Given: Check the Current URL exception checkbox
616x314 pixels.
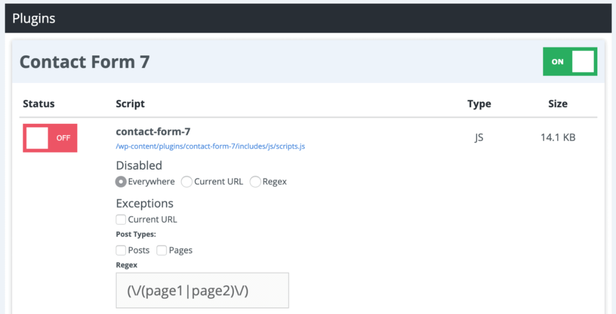Looking at the screenshot, I should tap(121, 220).
